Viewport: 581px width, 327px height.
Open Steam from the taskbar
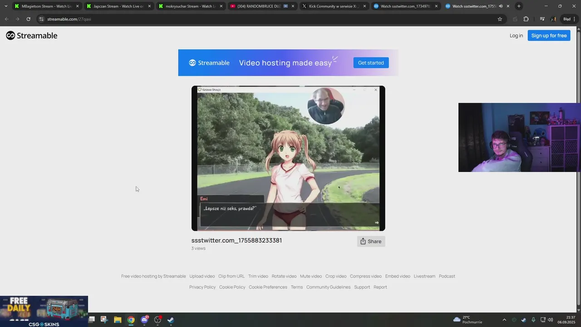click(x=171, y=320)
